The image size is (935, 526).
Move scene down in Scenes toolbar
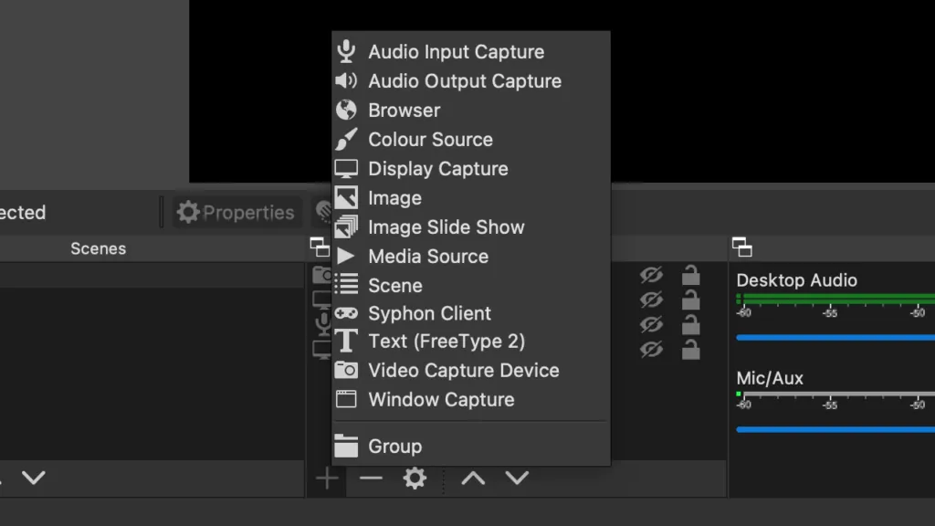(34, 478)
